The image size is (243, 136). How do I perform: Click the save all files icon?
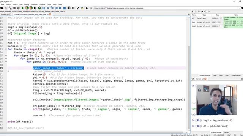click(x=10, y=8)
